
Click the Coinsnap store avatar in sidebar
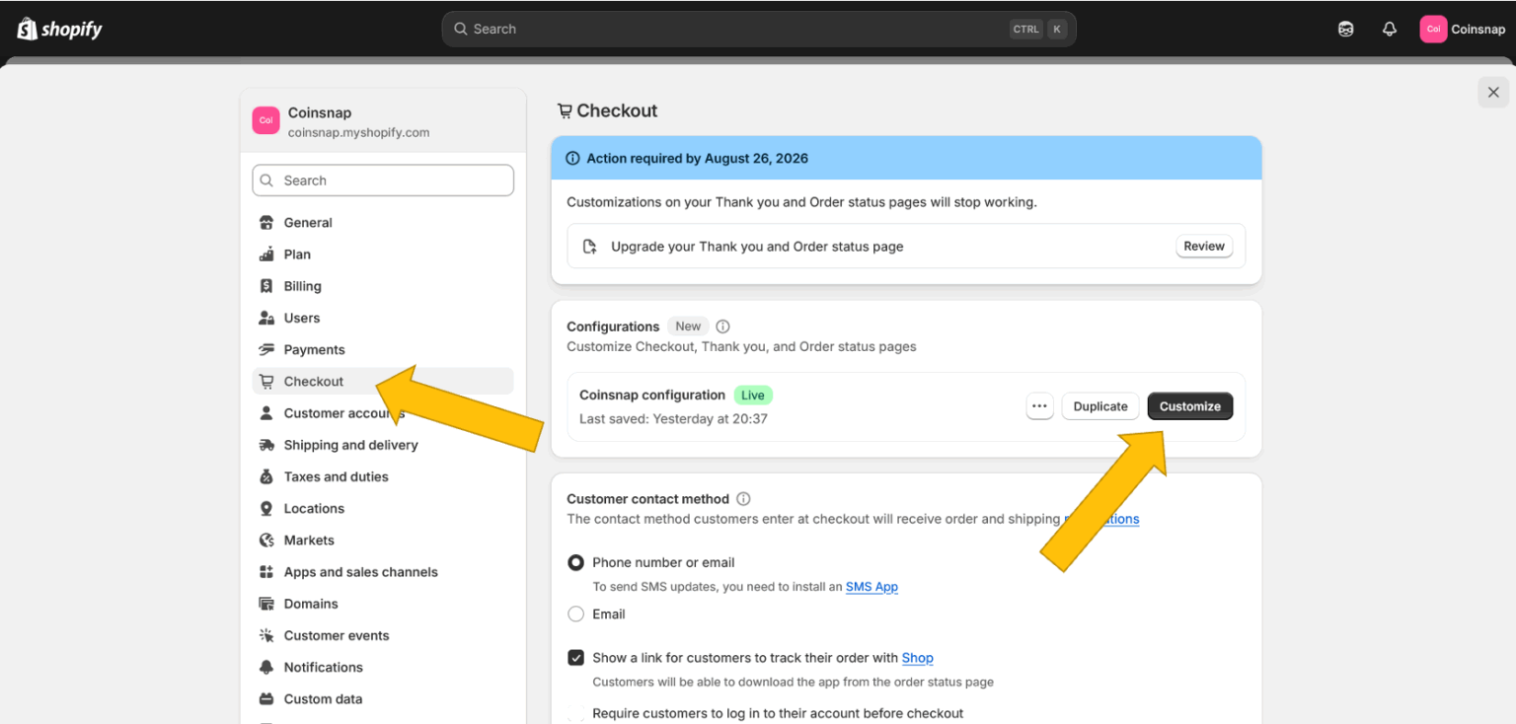tap(265, 120)
